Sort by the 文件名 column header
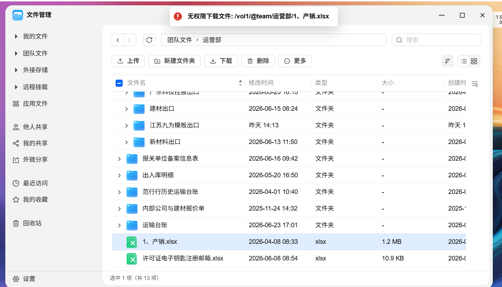Screen dimensions: 502x287 pyautogui.click(x=136, y=83)
